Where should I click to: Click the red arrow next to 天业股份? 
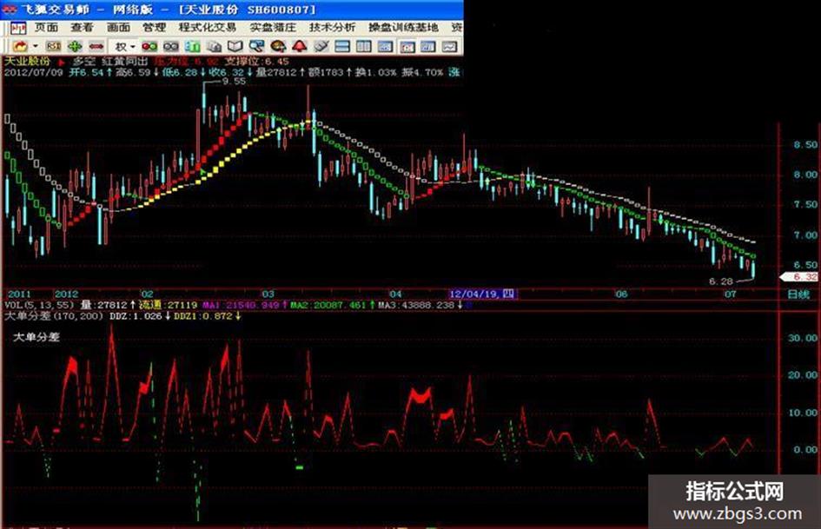62,62
